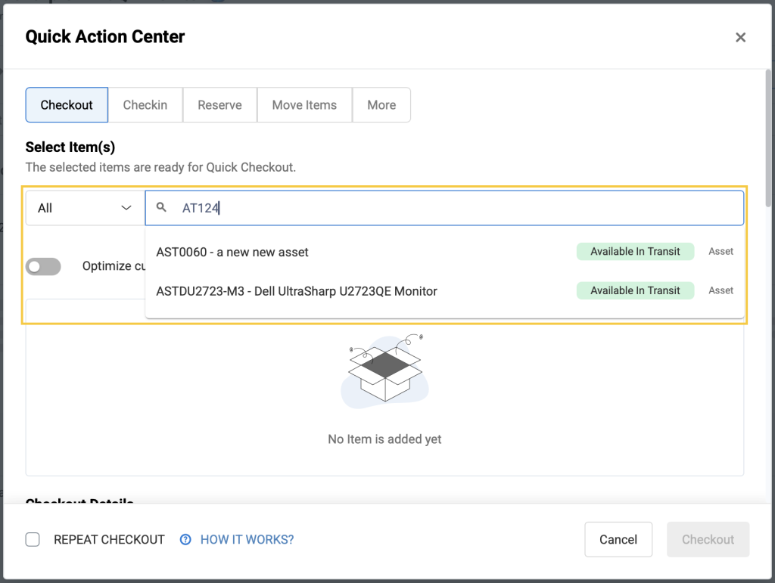
Task: Click the Asset label on ASTDU2723-M3 row
Action: (x=721, y=290)
